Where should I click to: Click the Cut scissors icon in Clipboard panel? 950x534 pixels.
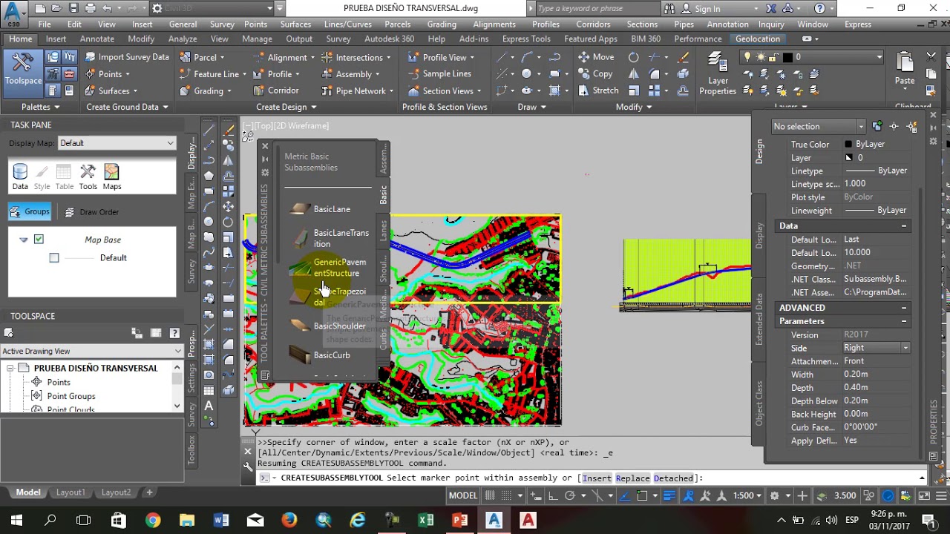click(931, 57)
